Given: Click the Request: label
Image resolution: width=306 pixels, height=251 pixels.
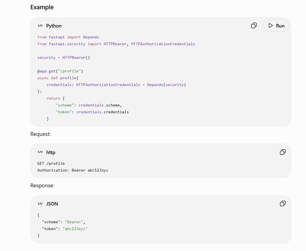Looking at the screenshot, I should pos(40,134).
